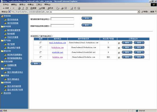Open the 工具(T) menu
157x112 pixels.
click(x=39, y=5)
